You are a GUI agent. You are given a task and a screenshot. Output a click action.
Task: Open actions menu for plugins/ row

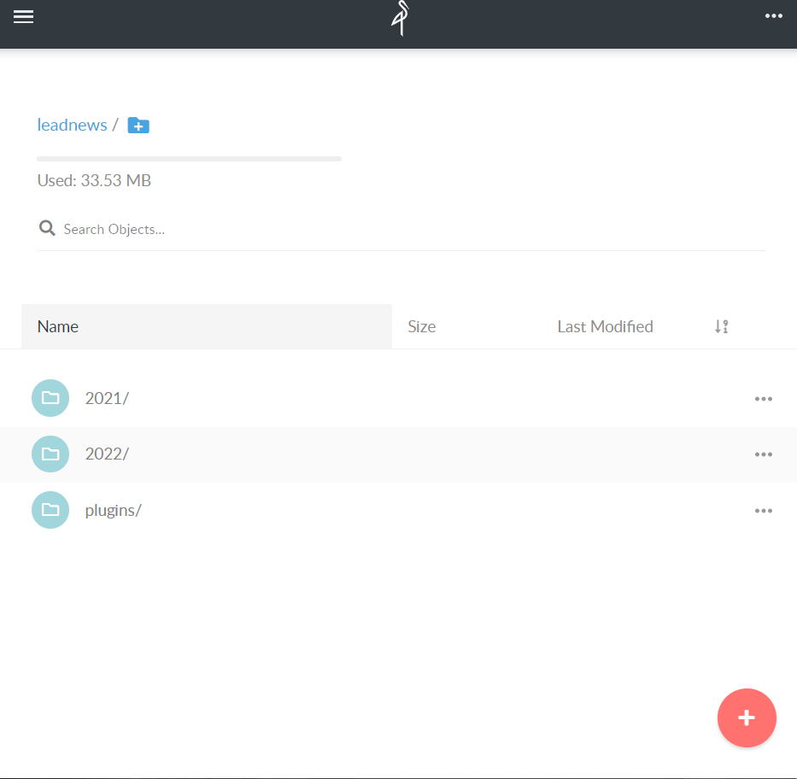[x=764, y=511]
